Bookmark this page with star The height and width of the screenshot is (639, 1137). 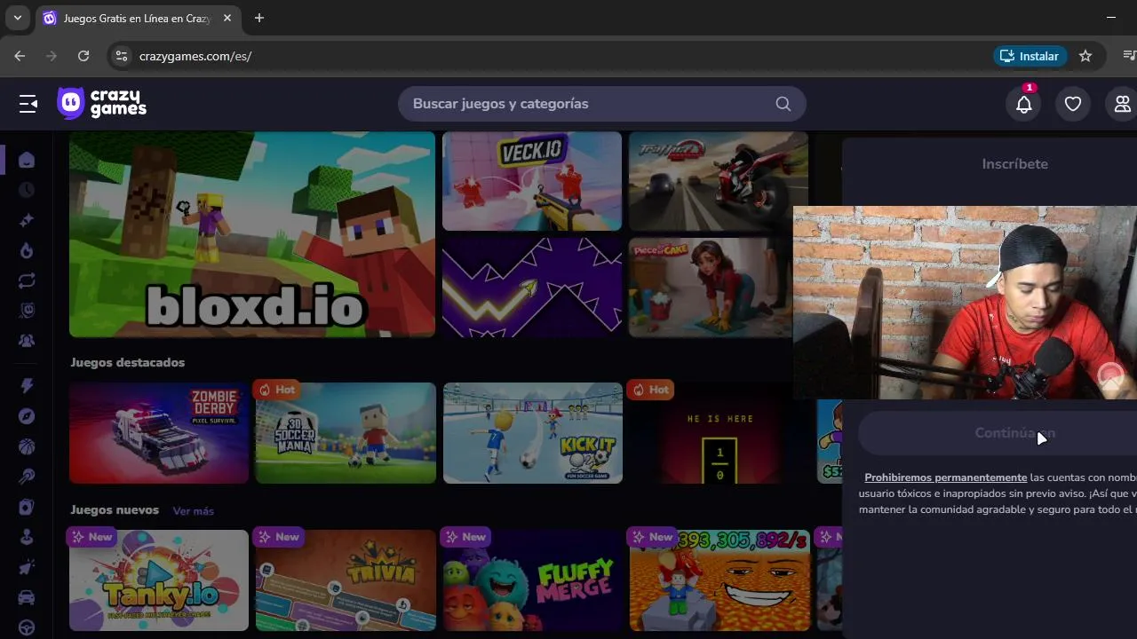pyautogui.click(x=1085, y=56)
